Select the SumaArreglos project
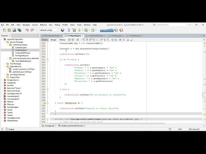This screenshot has height=154, width=206. [13, 107]
